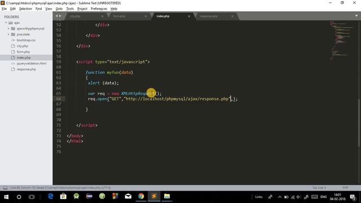Open network connection tray icon
This screenshot has height=203, width=361.
tap(293, 197)
